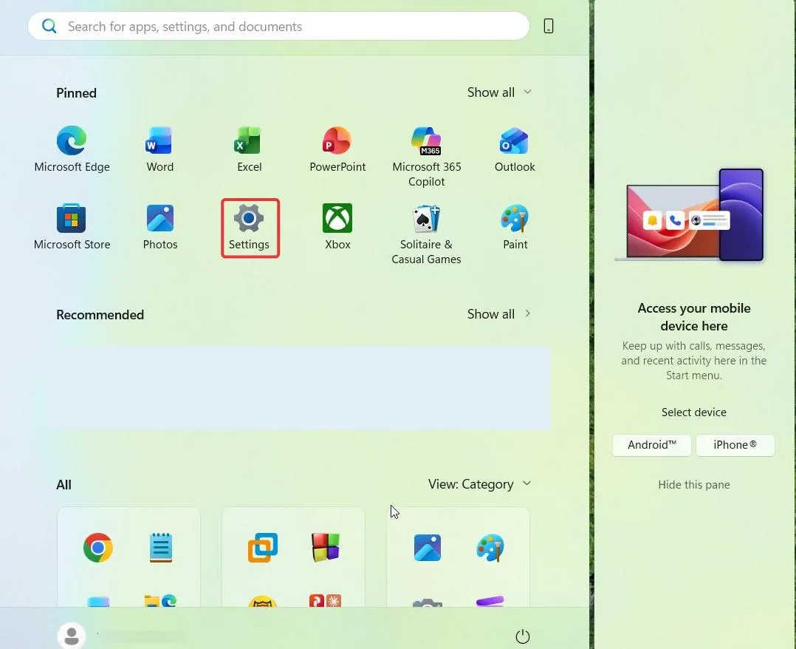This screenshot has width=796, height=649.
Task: Open the View: Category dropdown
Action: [479, 484]
